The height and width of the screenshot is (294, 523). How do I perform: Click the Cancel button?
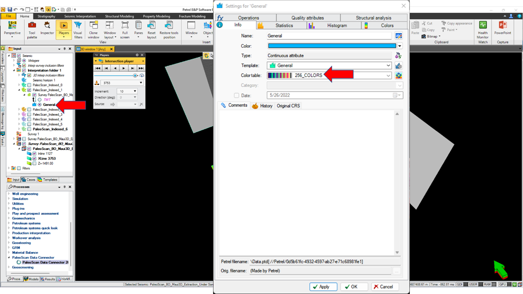point(385,287)
